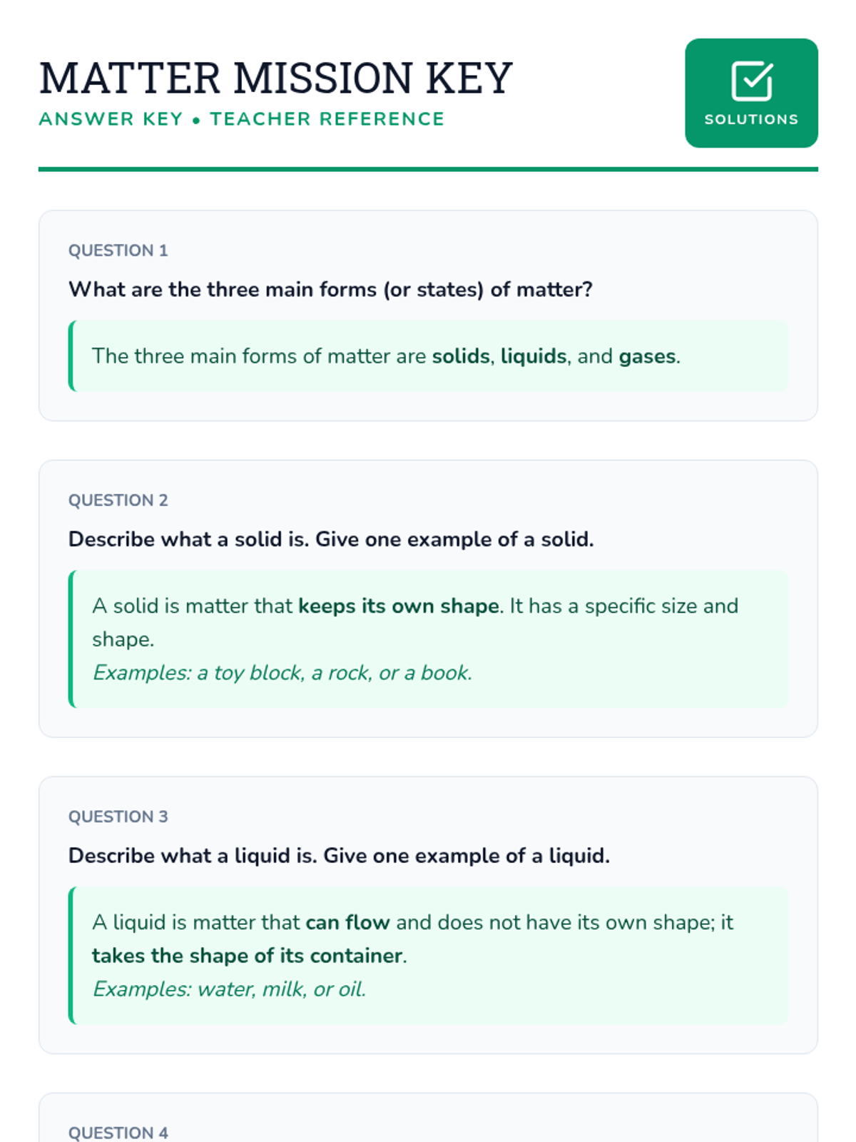Image resolution: width=856 pixels, height=1142 pixels.
Task: Click the describe a solid question
Action: point(330,540)
